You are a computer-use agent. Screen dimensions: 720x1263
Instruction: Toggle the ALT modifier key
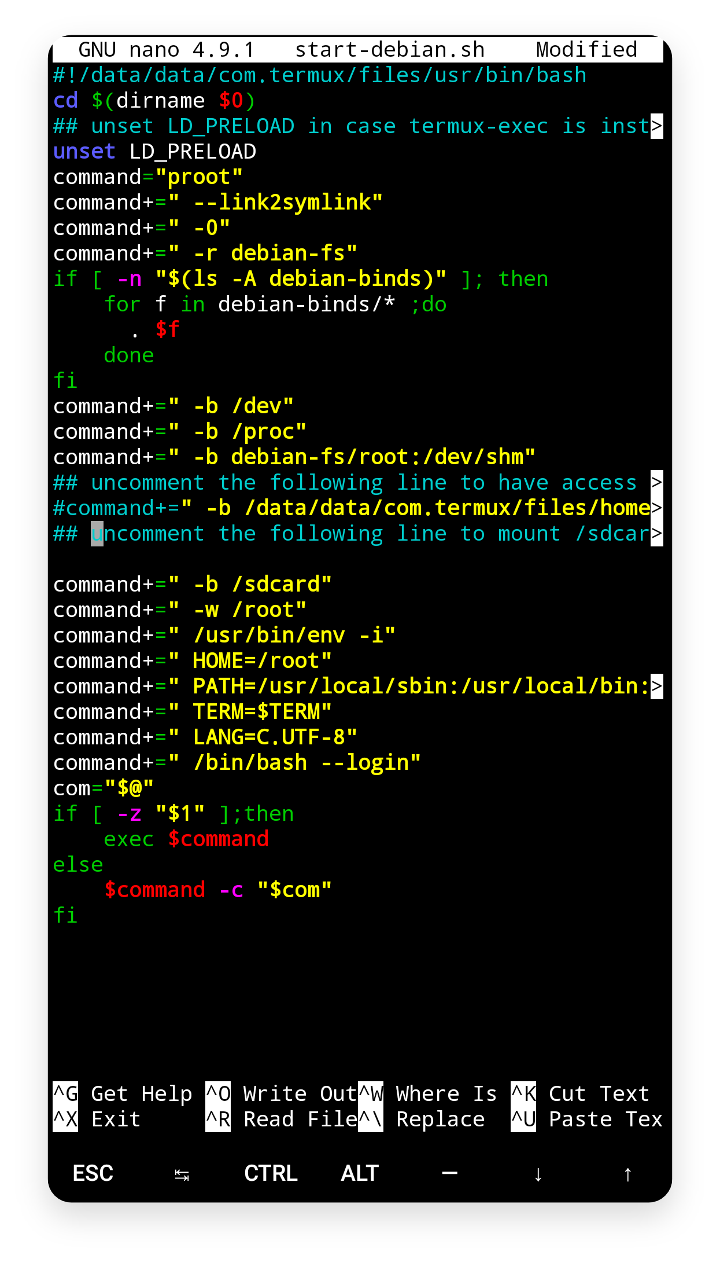click(360, 1173)
